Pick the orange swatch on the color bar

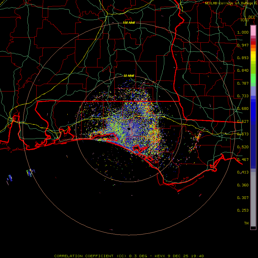253,50
